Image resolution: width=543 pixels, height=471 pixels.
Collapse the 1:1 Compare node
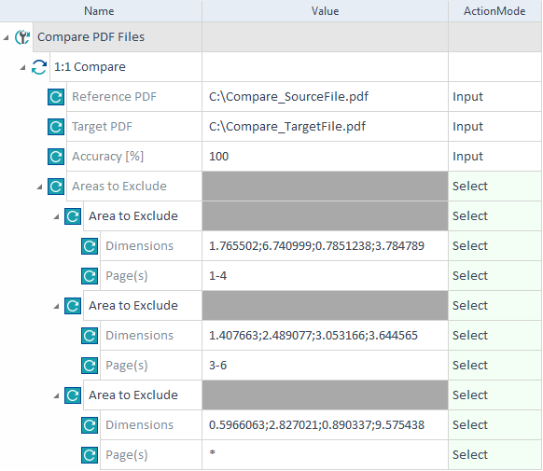[x=22, y=67]
